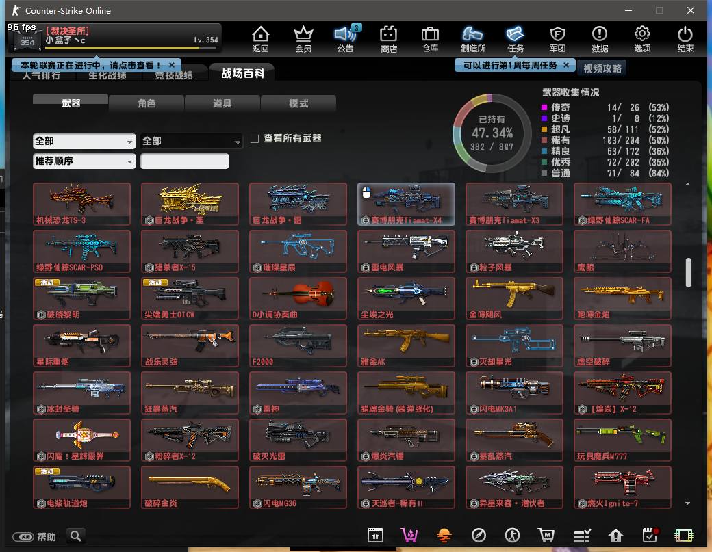Click the orange 超凡 legend swatch

click(x=544, y=129)
